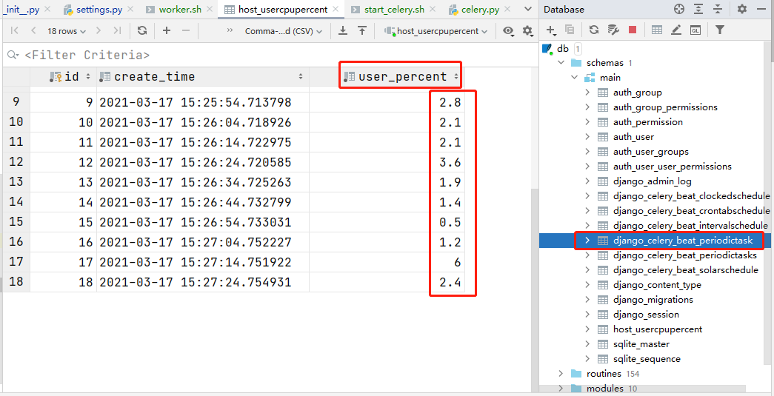This screenshot has height=396, width=774.
Task: Reload the host_usercpupercent table data
Action: point(142,30)
